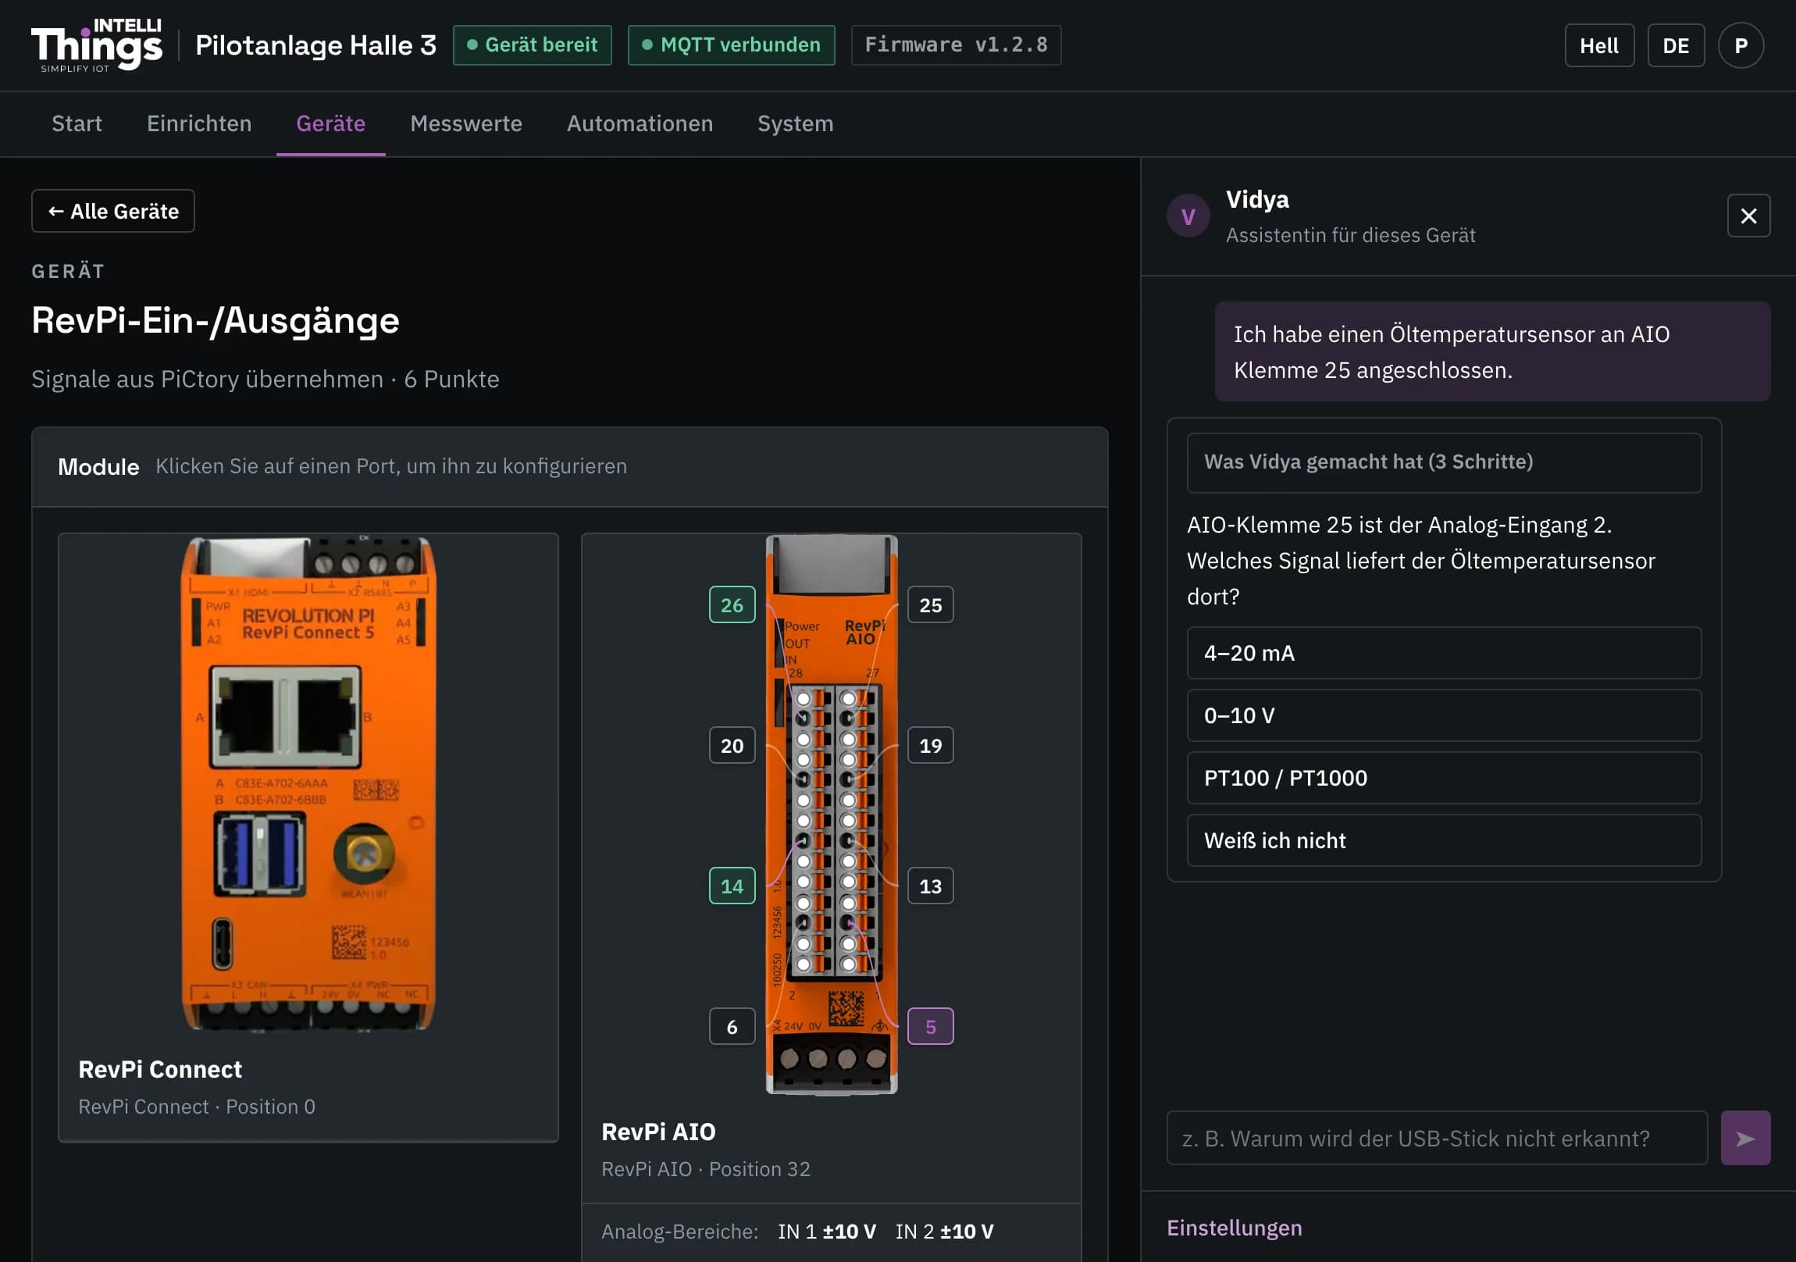The height and width of the screenshot is (1262, 1796).
Task: Open the Automationen tab
Action: (x=639, y=123)
